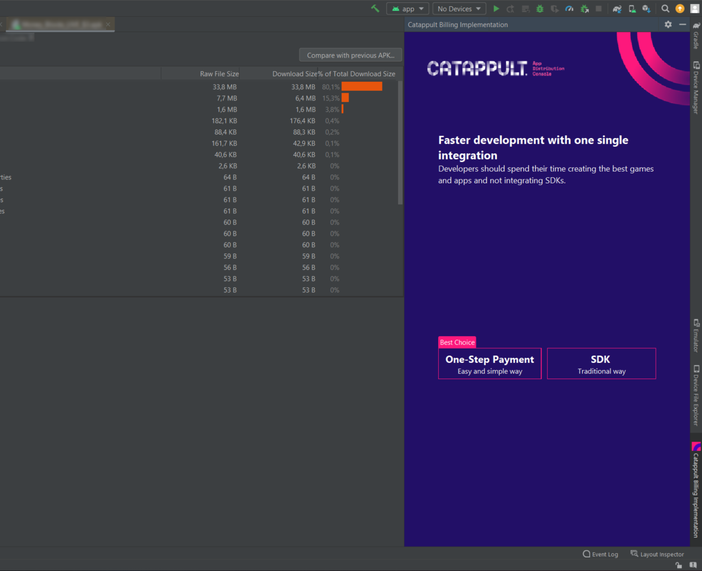Select the 33,8 MB raw size cell
Screen dimensions: 702x571
click(225, 87)
